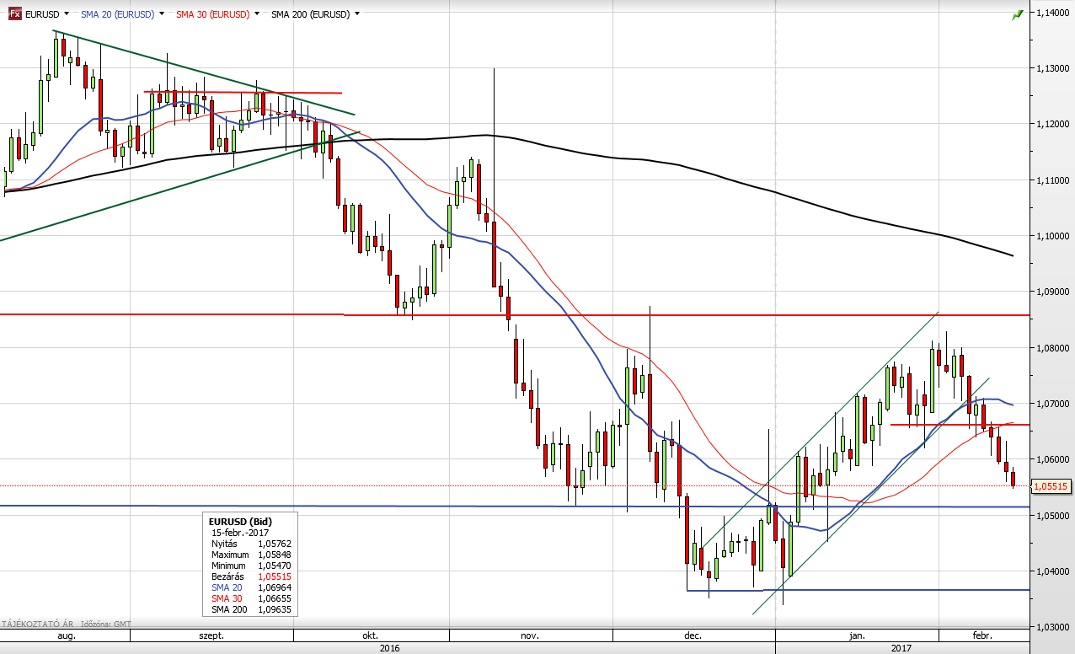Click the black SMA 200 (EURUSD) legend label
1075x654 pixels.
(x=311, y=14)
